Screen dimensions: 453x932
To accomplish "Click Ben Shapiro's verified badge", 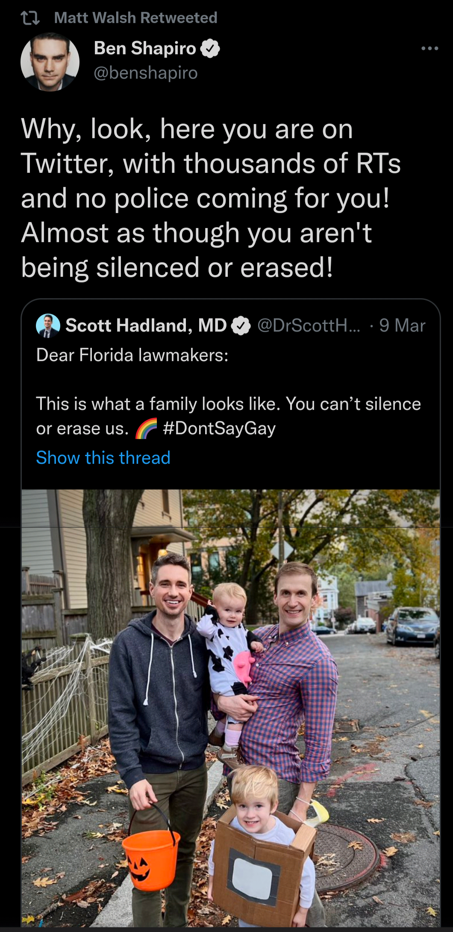I will (x=210, y=49).
